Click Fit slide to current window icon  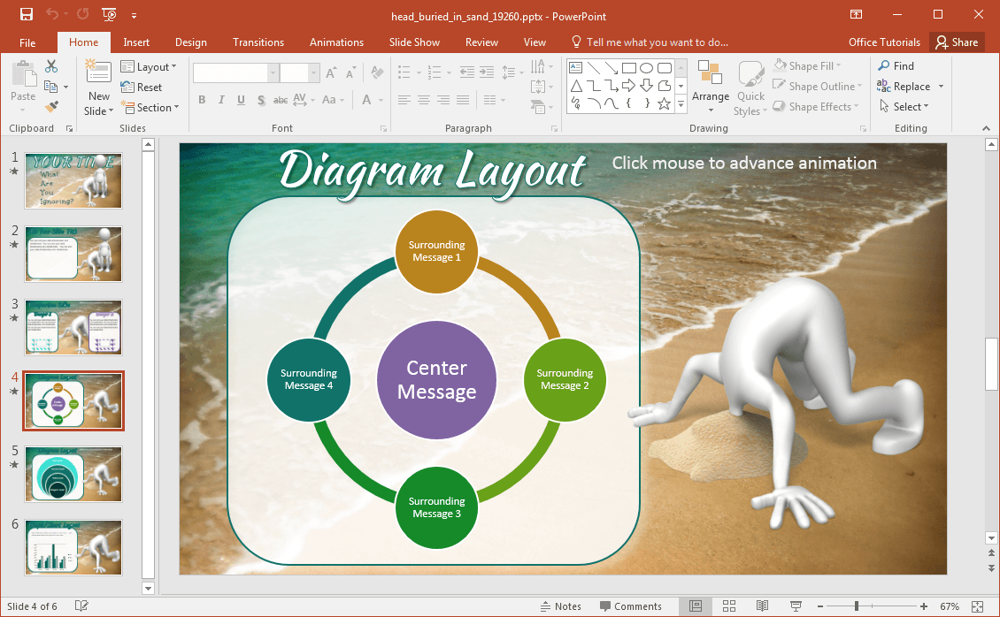977,606
